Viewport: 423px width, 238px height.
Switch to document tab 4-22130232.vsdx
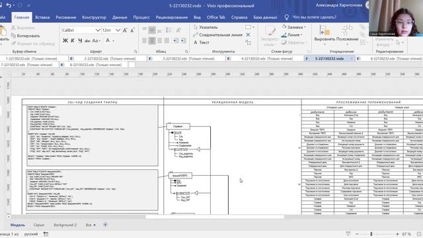264,59
